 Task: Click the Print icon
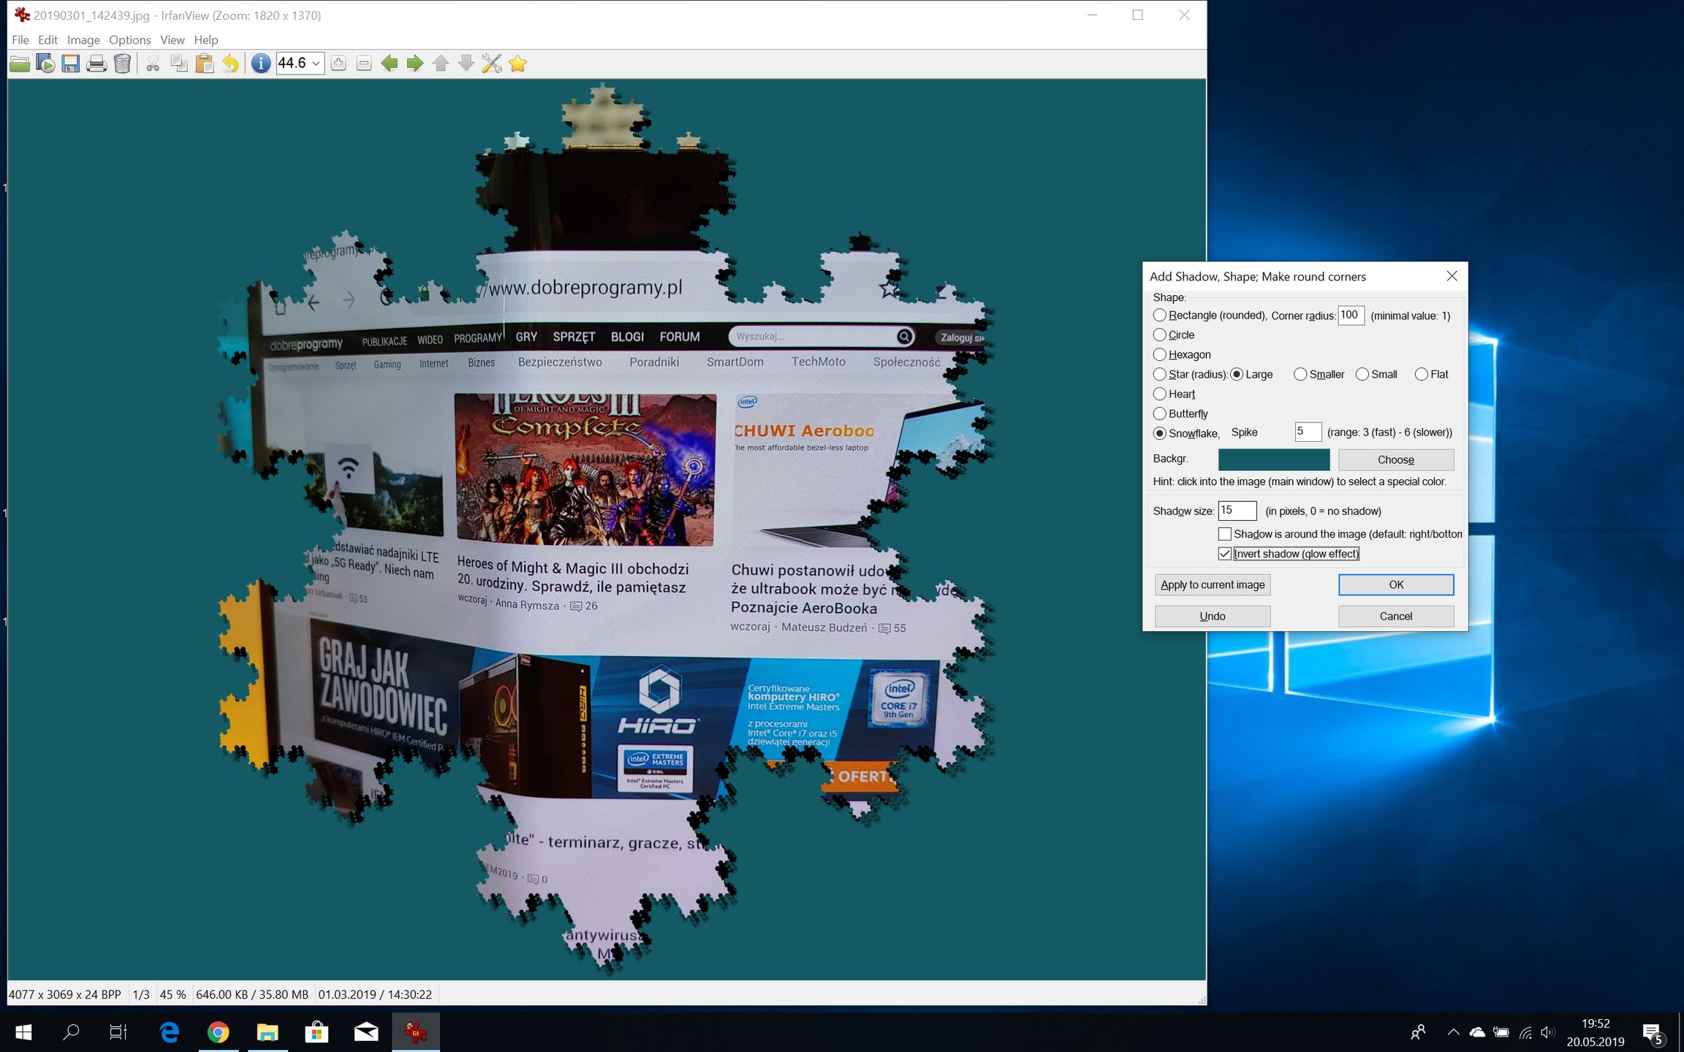click(x=96, y=64)
